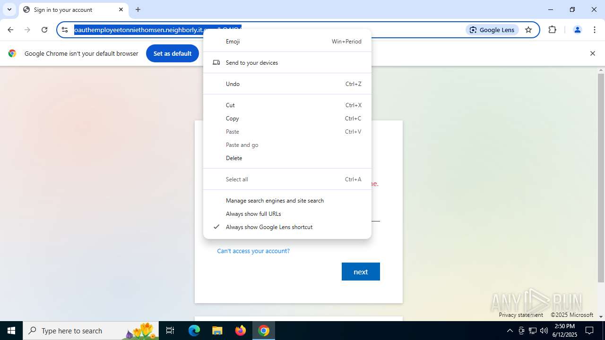Click the highlighted URL in address bar
Screen dimensions: 605x340
coord(158,30)
